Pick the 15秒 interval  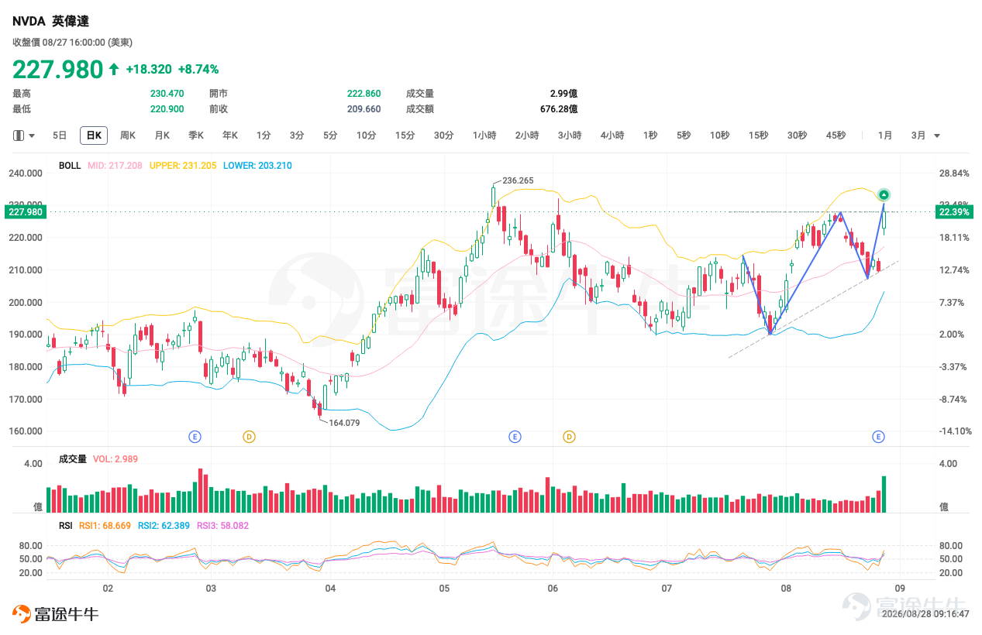tap(759, 136)
